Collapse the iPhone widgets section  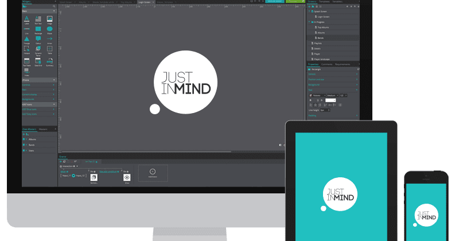[54, 80]
